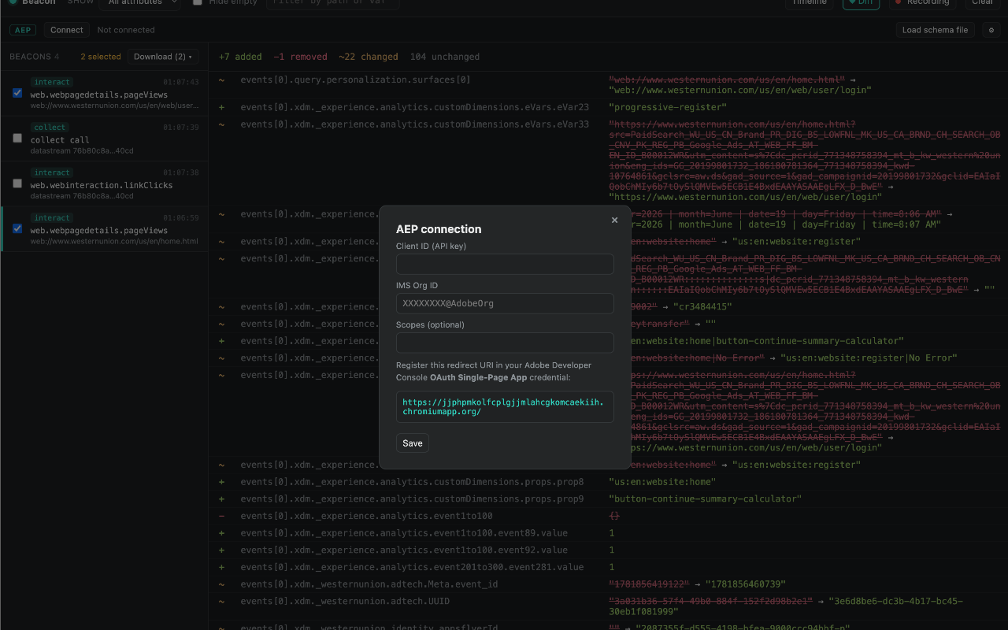
Task: Click the BEACONS 4 header label
Action: pyautogui.click(x=35, y=57)
